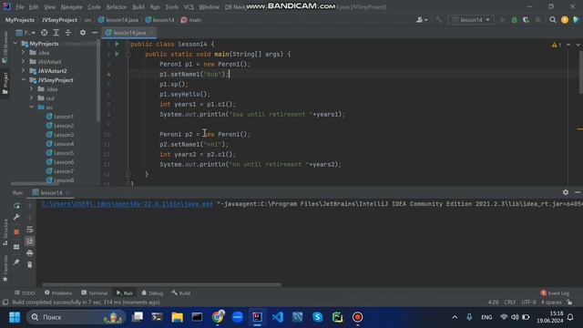The image size is (583, 328).
Task: Open the Build menu
Action: coord(138,7)
